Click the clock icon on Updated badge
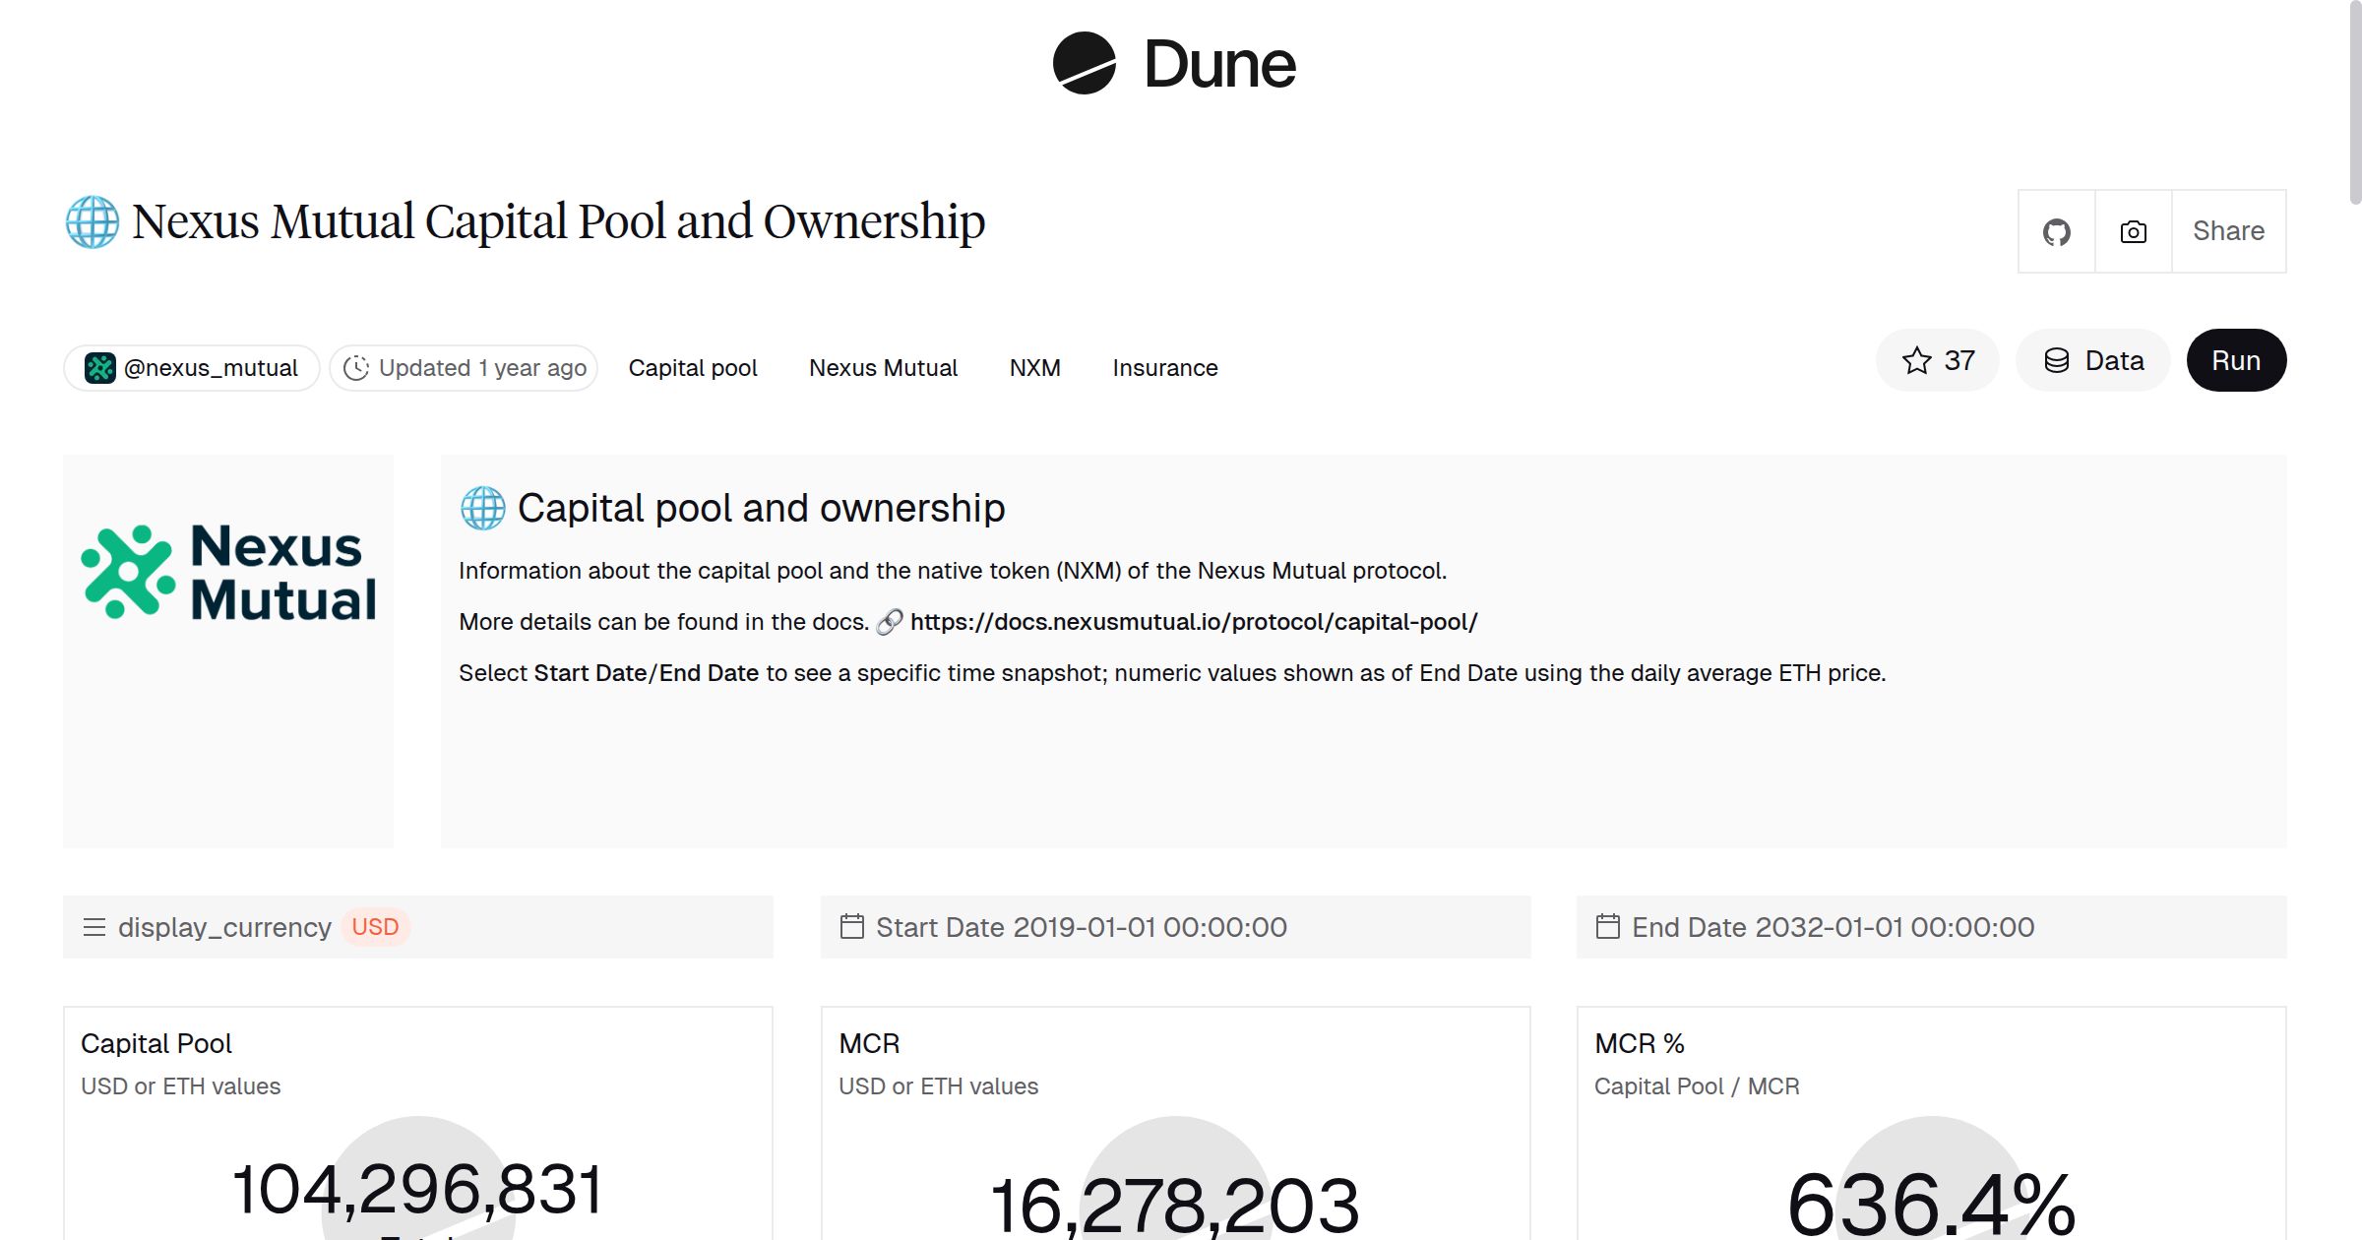 [357, 367]
